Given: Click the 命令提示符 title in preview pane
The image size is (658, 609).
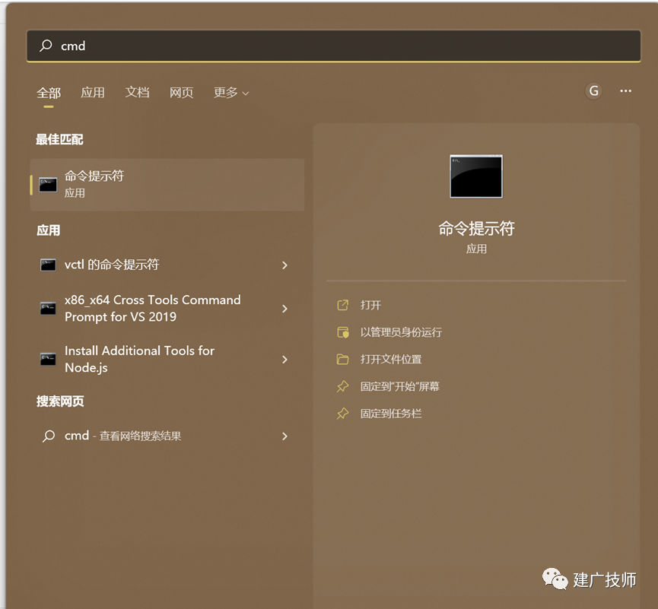Looking at the screenshot, I should tap(476, 229).
